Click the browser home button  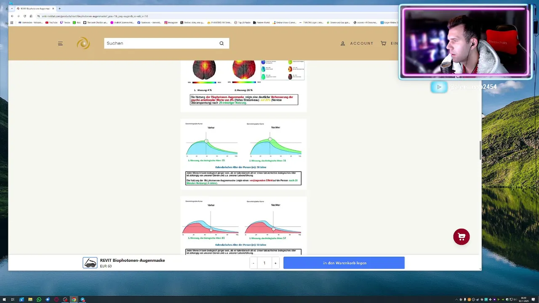pos(31,16)
